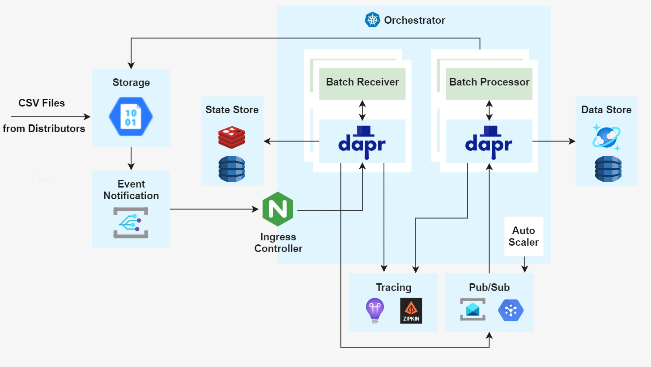Select the Ingress Controller label
This screenshot has width=651, height=367.
278,243
